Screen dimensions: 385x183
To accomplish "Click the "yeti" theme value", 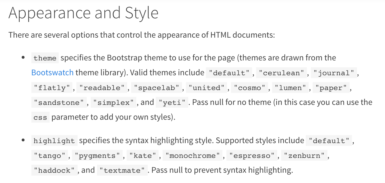I will [172, 102].
